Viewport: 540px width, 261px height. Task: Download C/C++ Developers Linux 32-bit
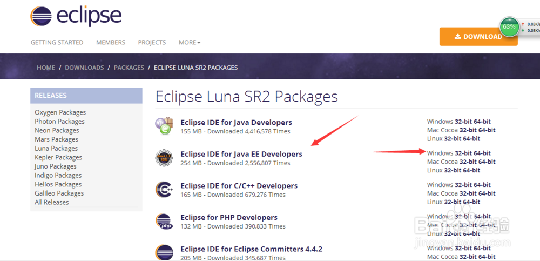(x=453, y=202)
